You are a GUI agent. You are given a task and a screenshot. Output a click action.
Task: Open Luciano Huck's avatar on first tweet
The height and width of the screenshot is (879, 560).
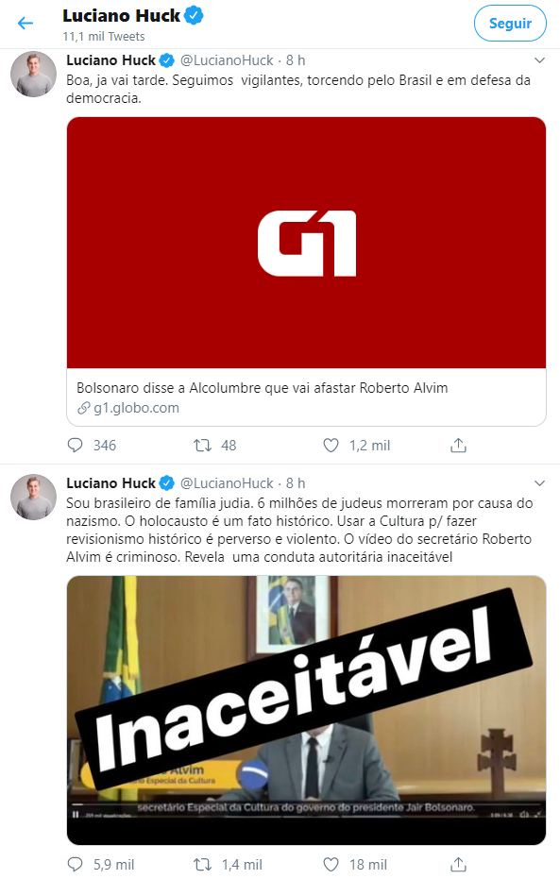34,74
